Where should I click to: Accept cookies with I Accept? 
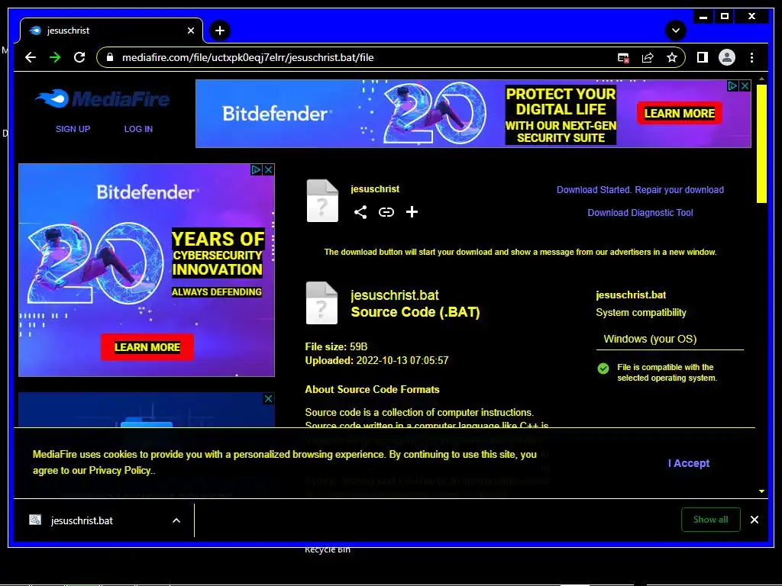(689, 463)
